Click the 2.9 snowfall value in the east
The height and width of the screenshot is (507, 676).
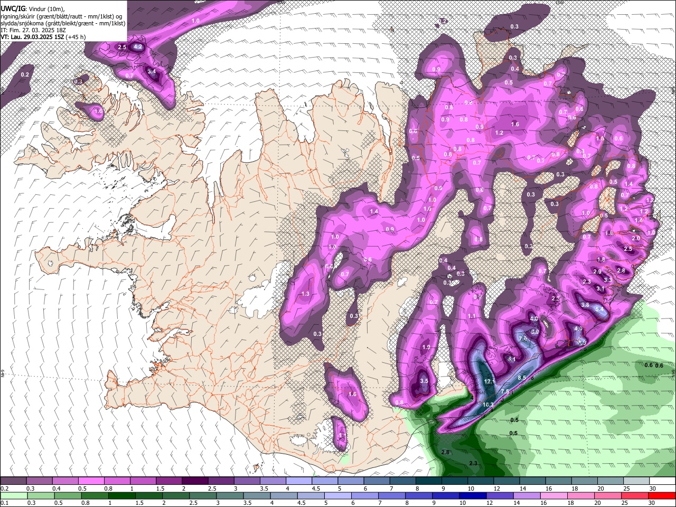point(597,271)
